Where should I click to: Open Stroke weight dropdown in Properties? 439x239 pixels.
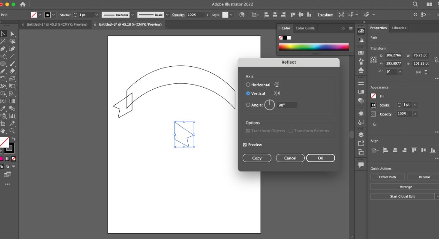415,105
